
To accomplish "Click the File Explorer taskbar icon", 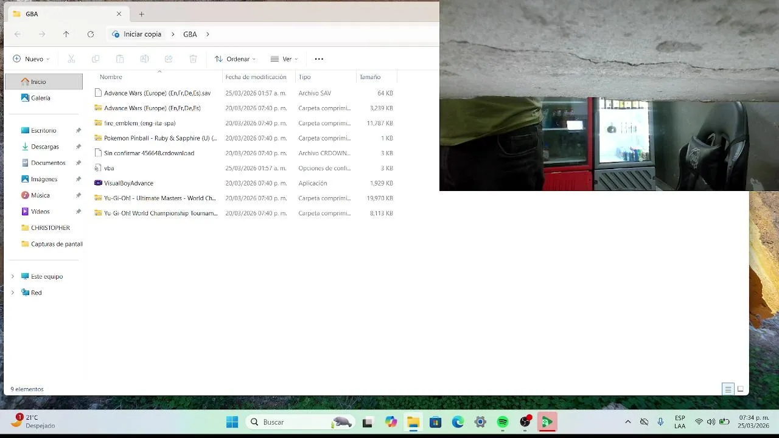I will [x=413, y=422].
